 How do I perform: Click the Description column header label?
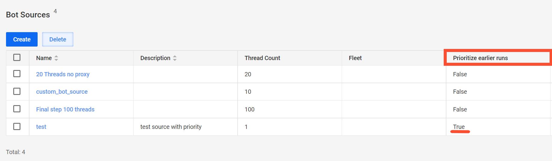155,58
